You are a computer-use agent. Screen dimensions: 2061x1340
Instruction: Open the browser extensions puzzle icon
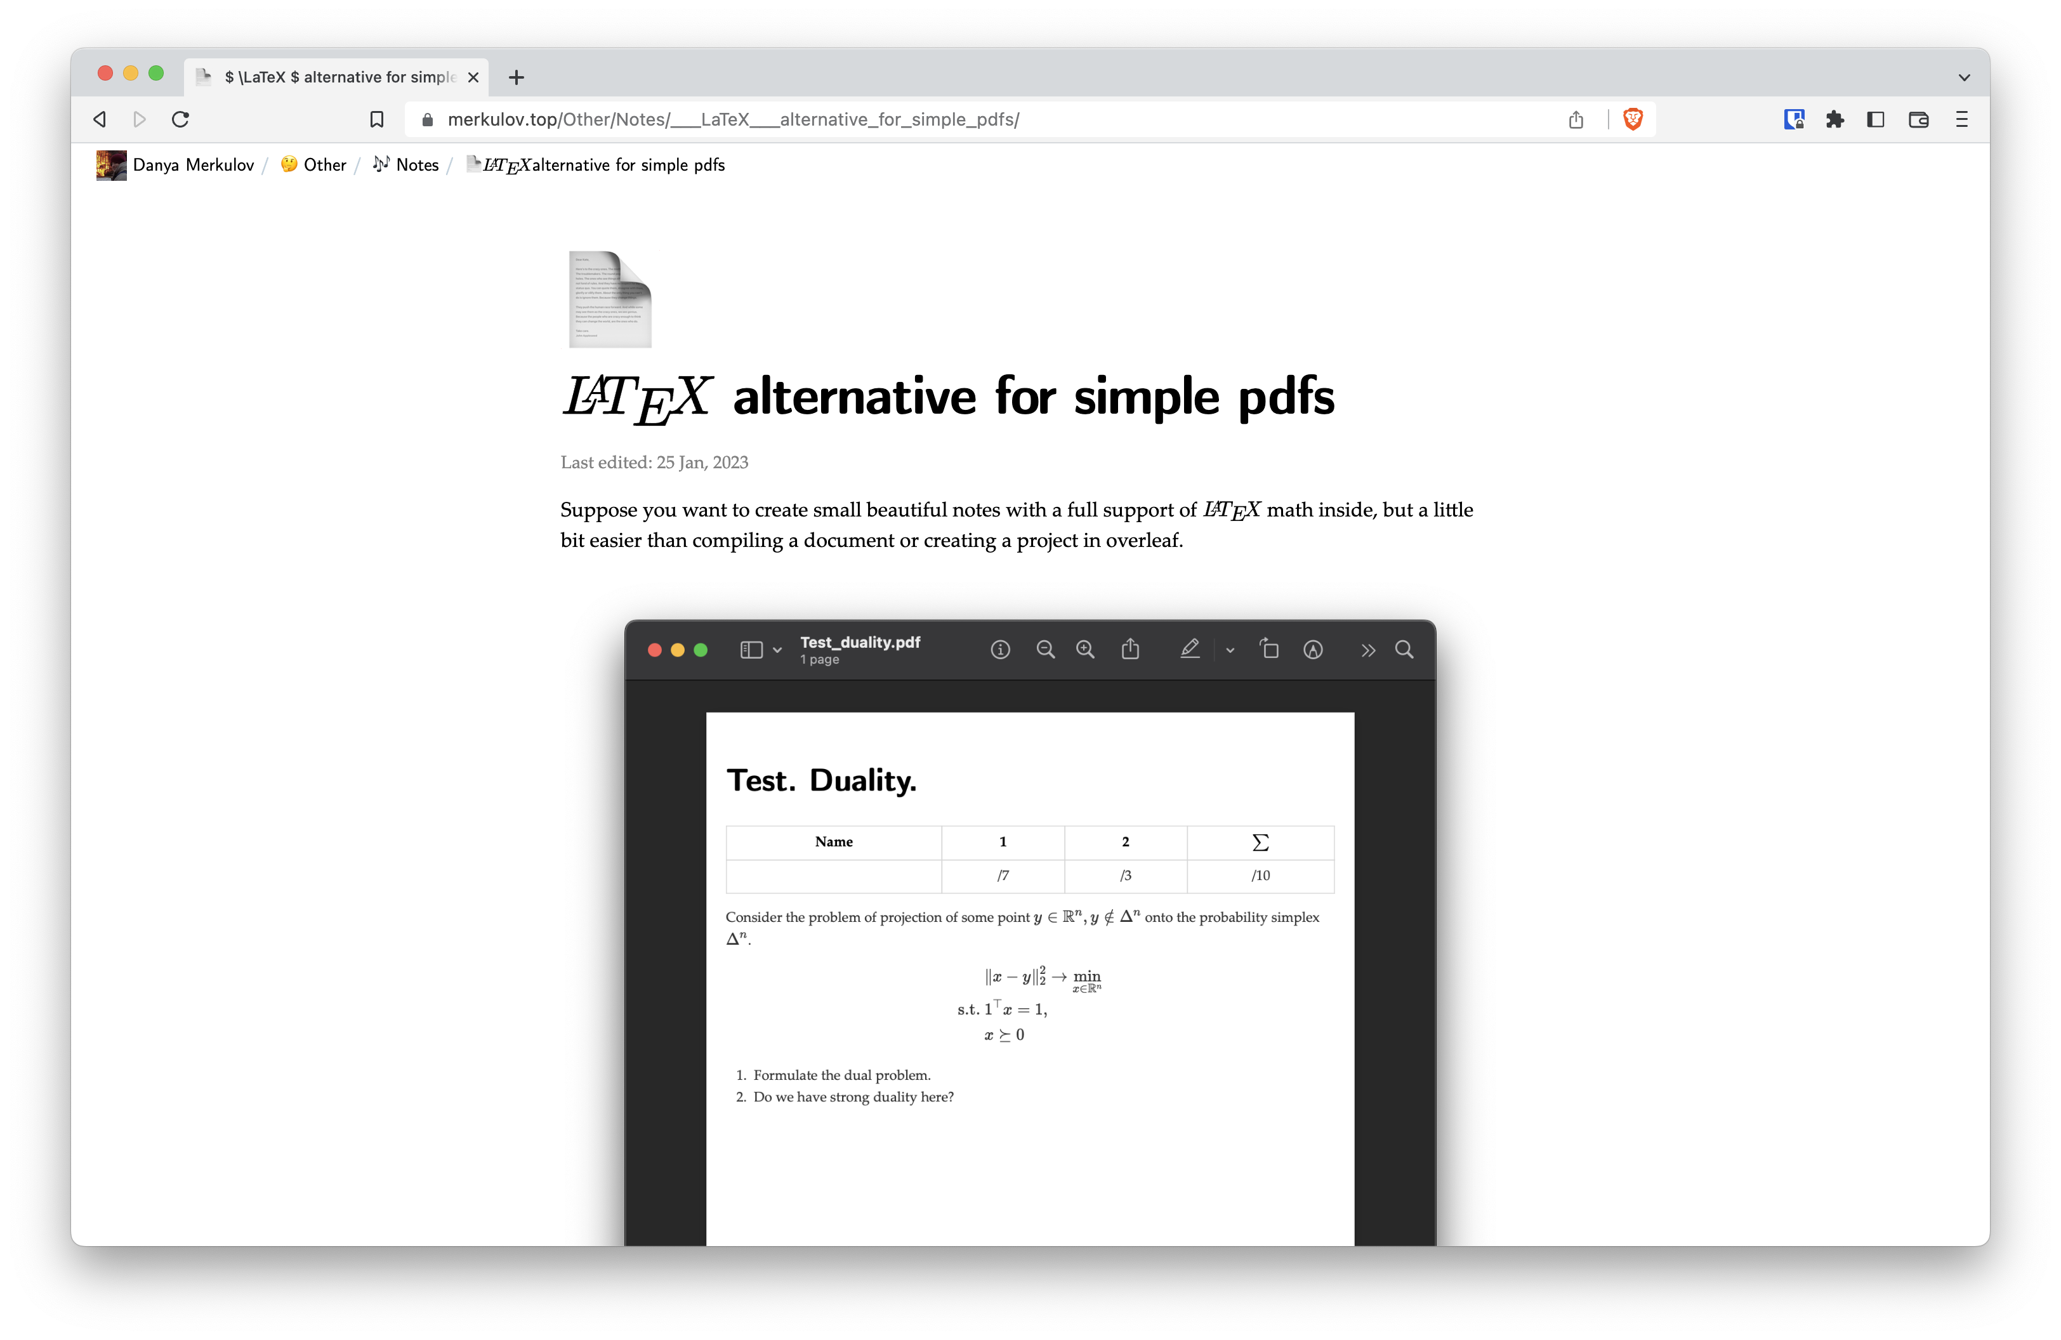coord(1834,119)
